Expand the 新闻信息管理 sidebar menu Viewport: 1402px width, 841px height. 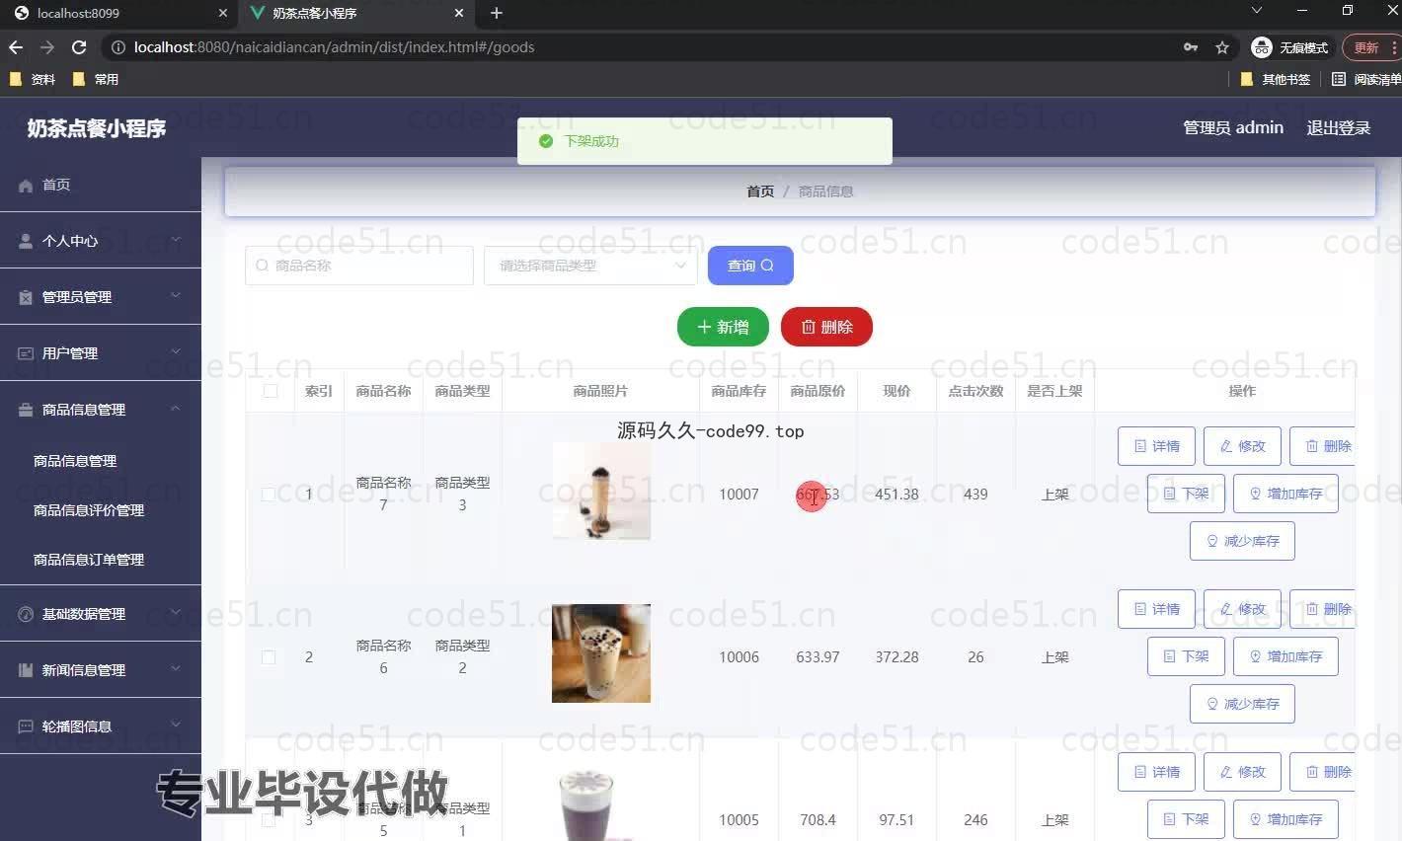[101, 670]
